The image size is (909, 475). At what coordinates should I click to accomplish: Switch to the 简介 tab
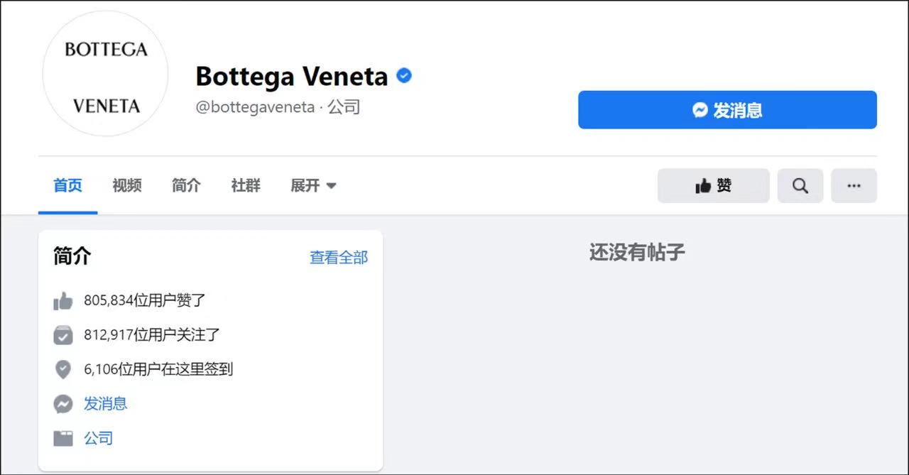(x=186, y=186)
